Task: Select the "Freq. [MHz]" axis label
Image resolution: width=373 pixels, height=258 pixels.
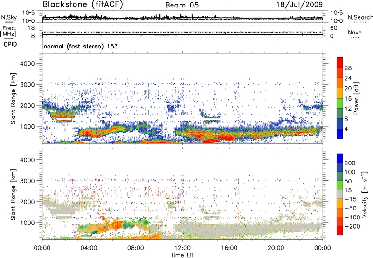Action: [9, 31]
